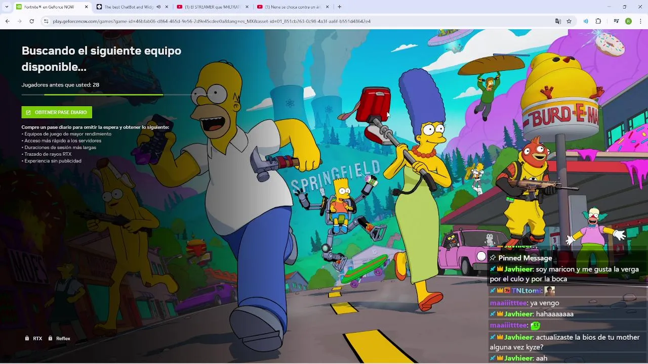Click the lock icon beside Reflex
The width and height of the screenshot is (648, 364).
(x=50, y=338)
